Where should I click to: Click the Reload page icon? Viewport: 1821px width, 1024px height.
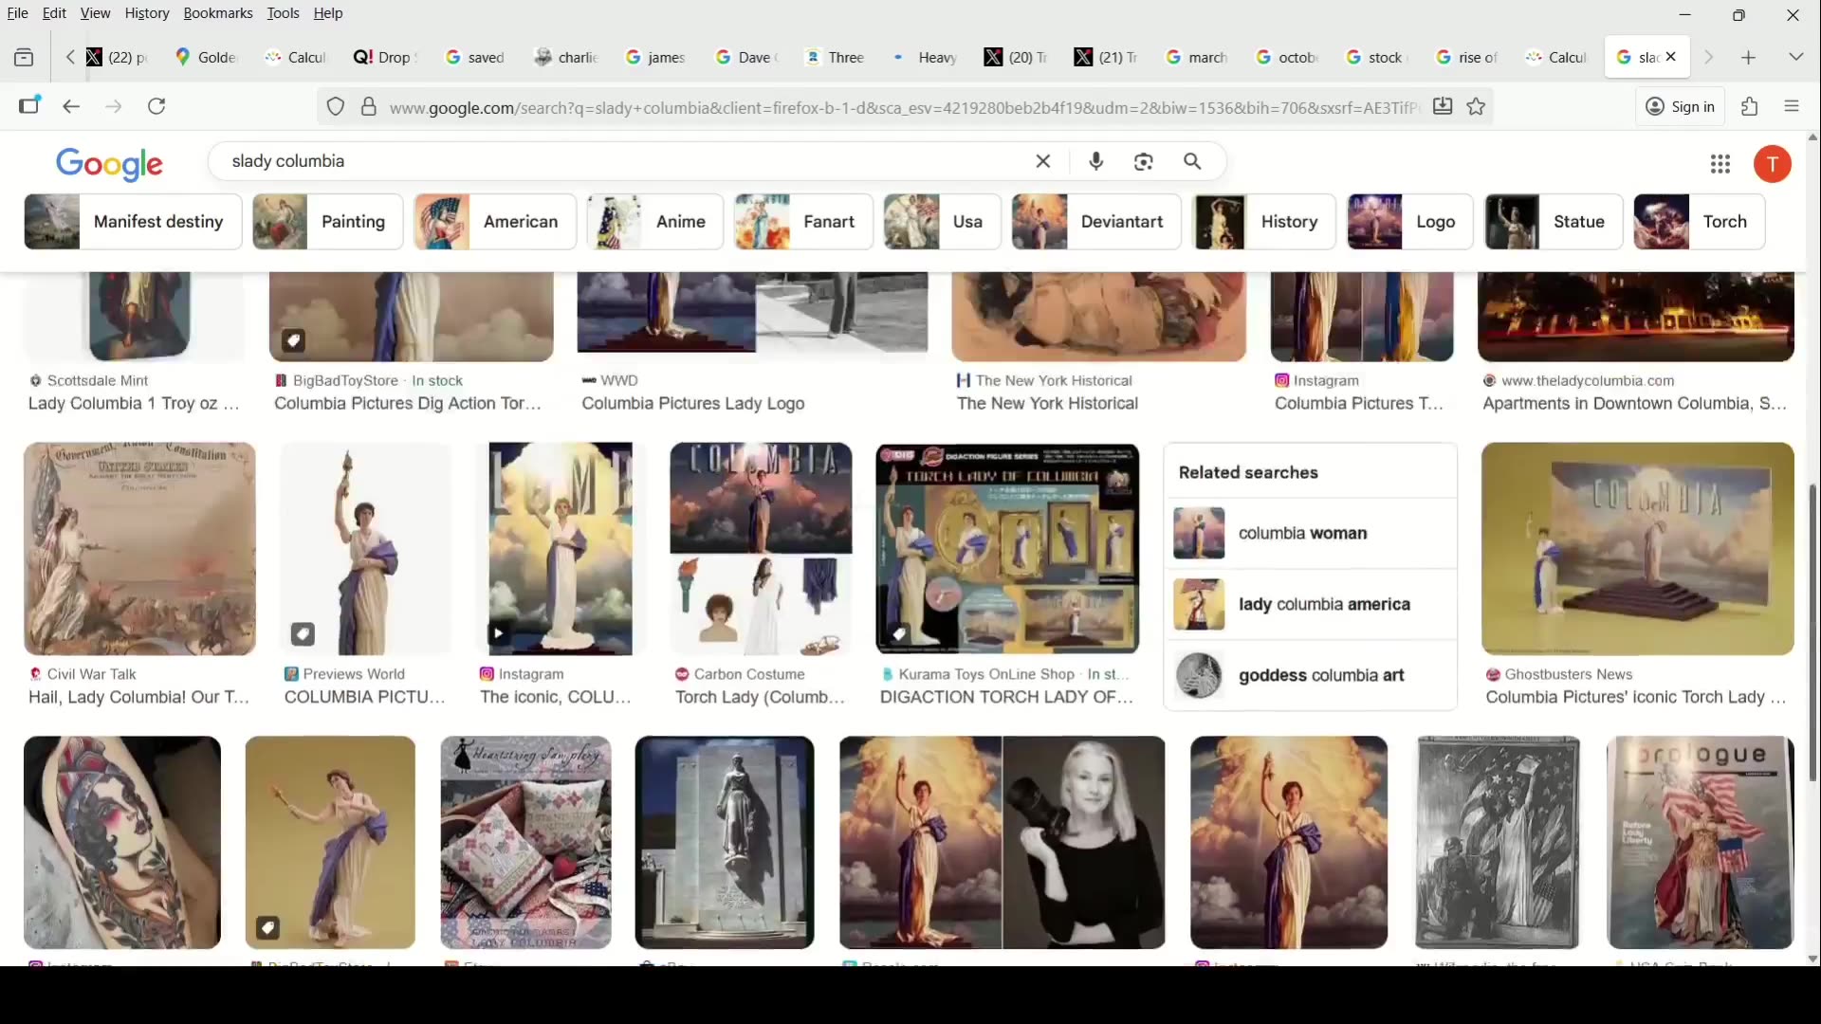(157, 107)
